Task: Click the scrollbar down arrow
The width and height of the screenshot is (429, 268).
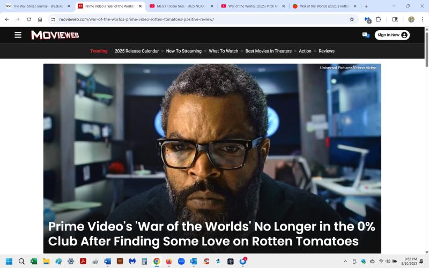Action: click(x=426, y=252)
